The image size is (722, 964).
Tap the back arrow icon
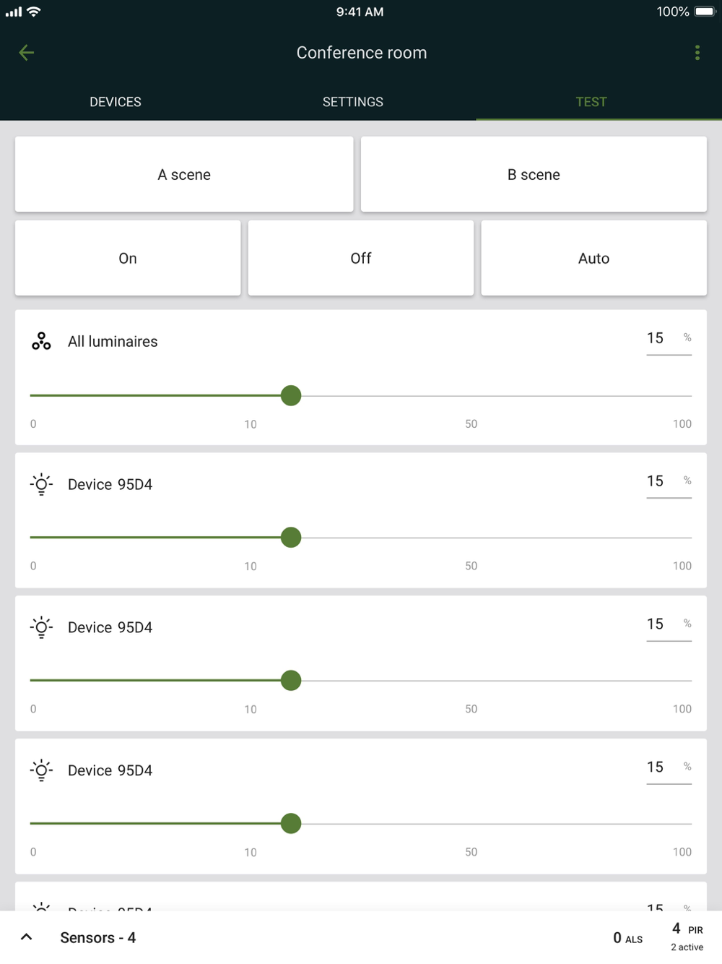click(x=27, y=53)
